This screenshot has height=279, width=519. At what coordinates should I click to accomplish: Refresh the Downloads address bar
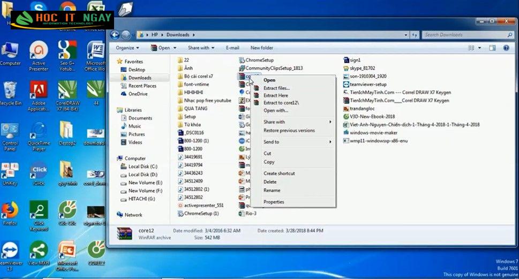click(x=415, y=35)
